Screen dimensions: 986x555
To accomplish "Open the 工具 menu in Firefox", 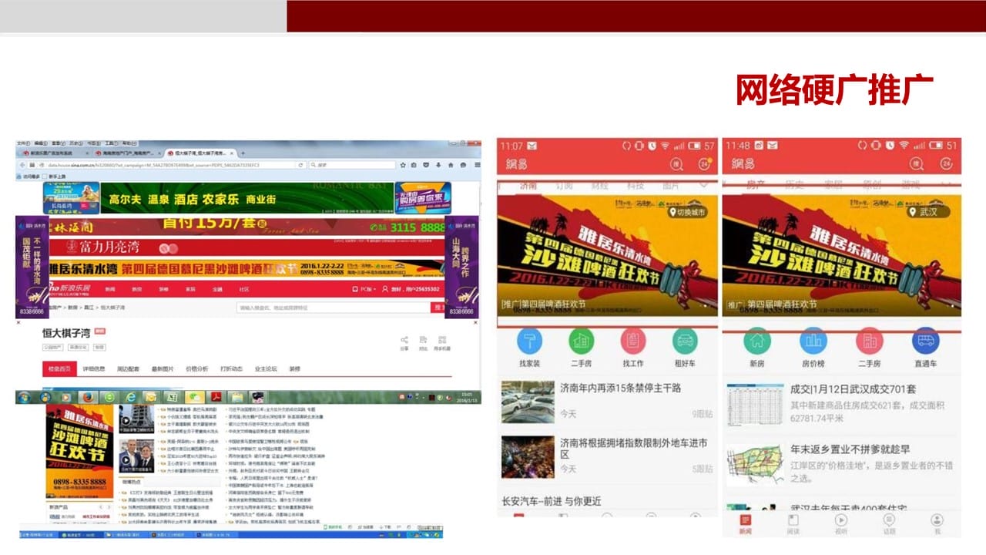I will [x=111, y=143].
